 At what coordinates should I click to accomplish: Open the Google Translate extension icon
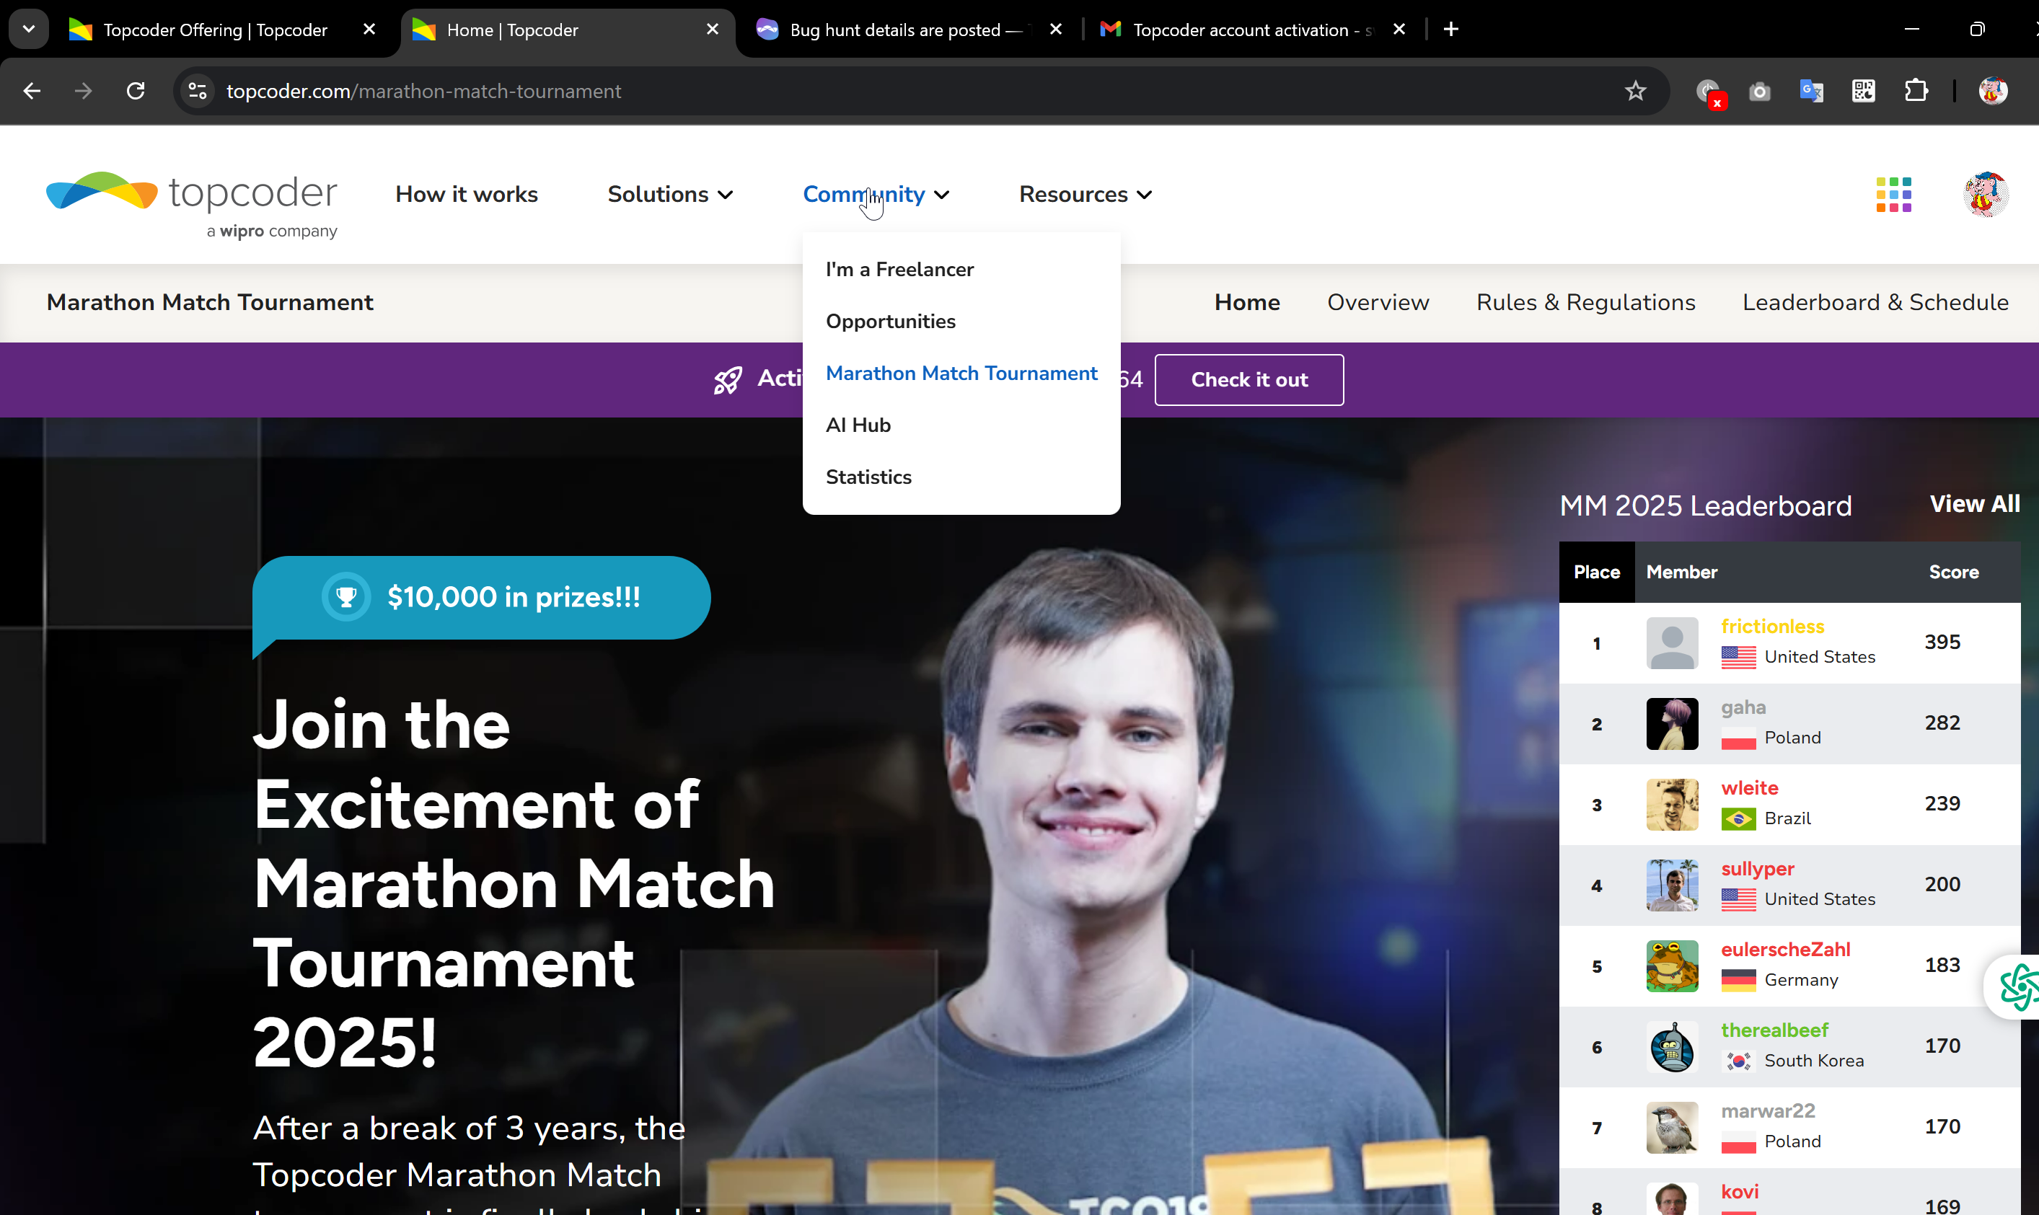click(x=1811, y=91)
